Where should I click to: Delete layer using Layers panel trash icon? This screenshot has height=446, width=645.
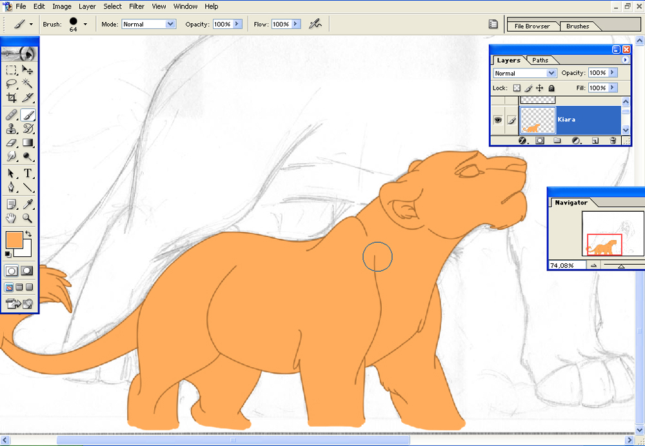click(x=613, y=141)
